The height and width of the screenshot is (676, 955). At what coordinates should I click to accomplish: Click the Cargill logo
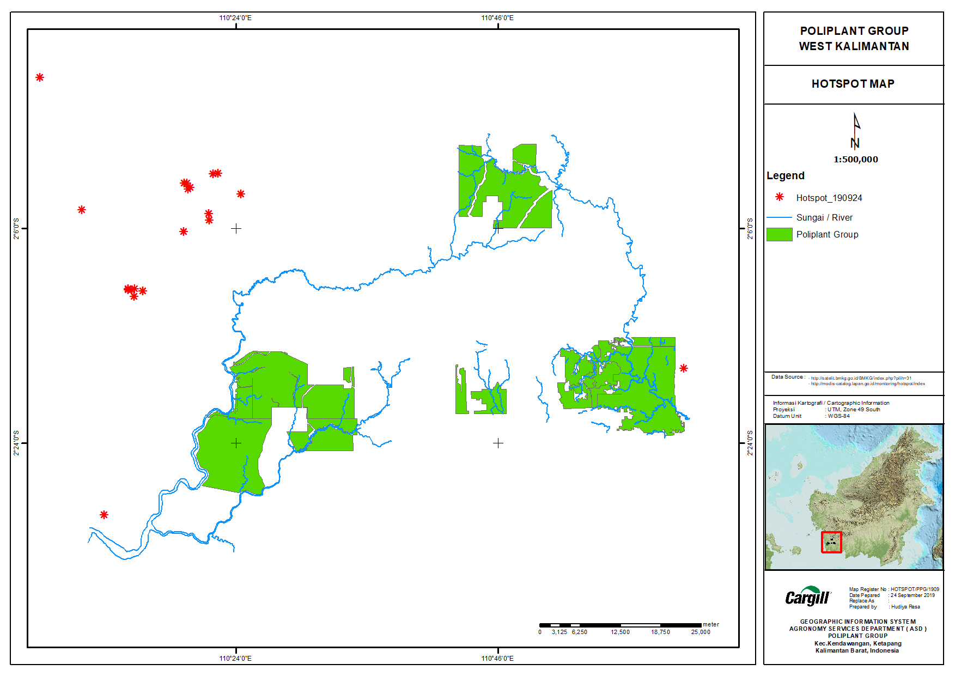pos(808,596)
